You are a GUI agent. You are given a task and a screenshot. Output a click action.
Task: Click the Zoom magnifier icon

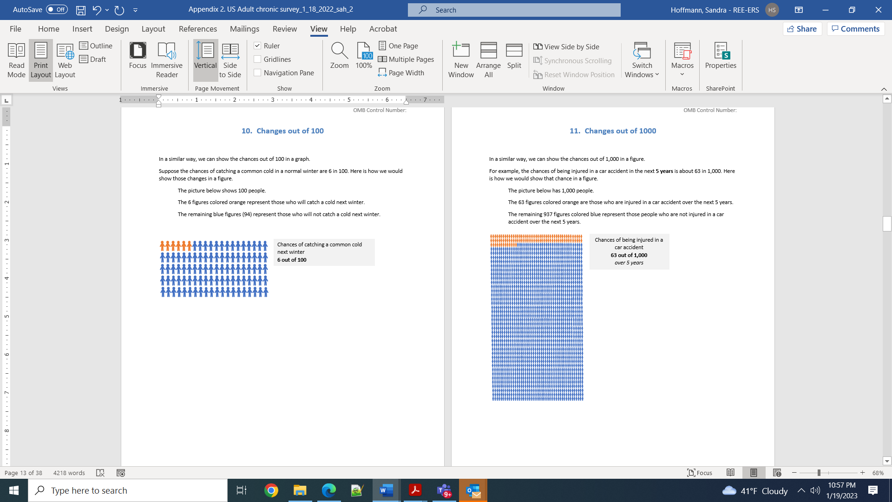[x=339, y=50]
